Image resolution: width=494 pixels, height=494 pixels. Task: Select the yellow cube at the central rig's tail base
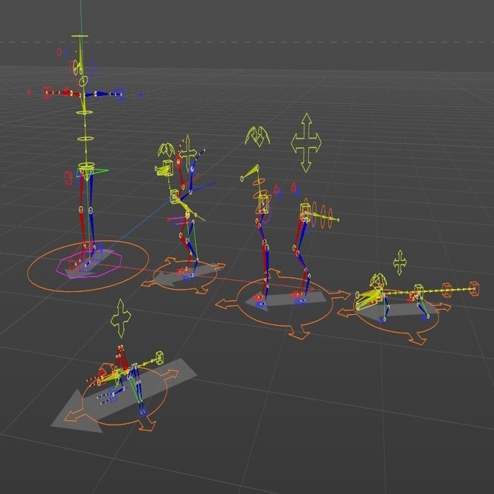coord(305,212)
